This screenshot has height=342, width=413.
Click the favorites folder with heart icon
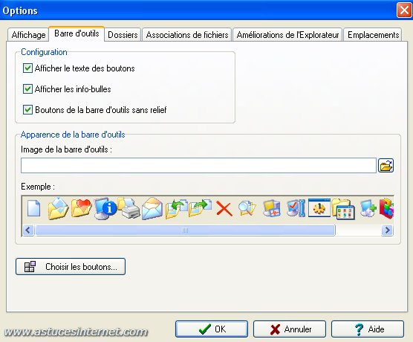tap(81, 208)
